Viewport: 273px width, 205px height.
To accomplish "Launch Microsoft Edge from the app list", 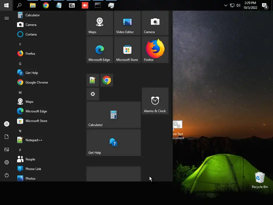I will (x=50, y=111).
